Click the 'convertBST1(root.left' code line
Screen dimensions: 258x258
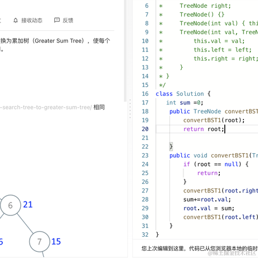[220, 217]
